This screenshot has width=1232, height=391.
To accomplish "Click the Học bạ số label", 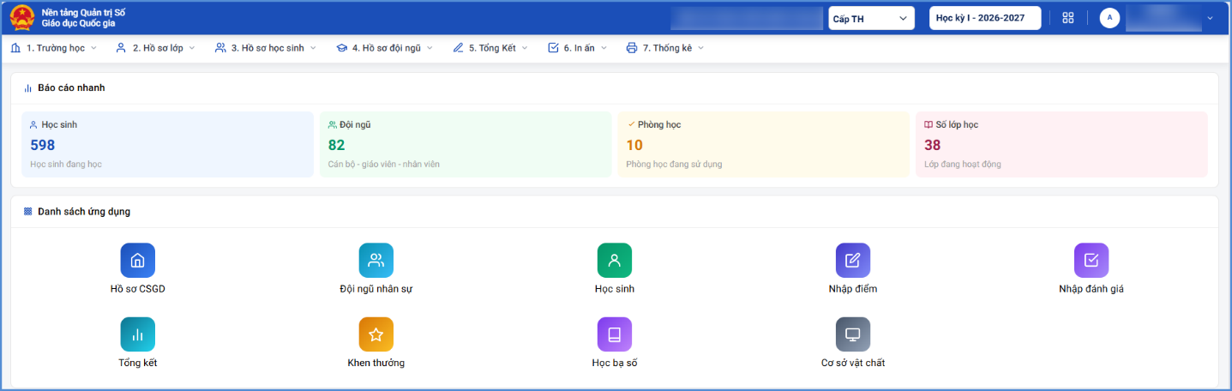I will (x=615, y=363).
